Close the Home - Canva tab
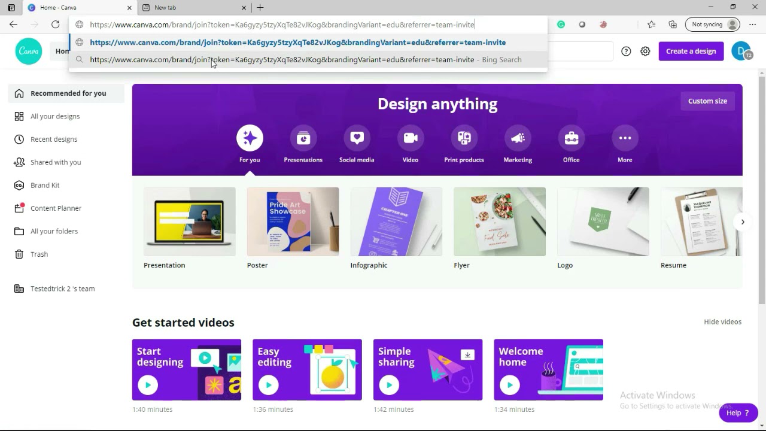 tap(129, 8)
